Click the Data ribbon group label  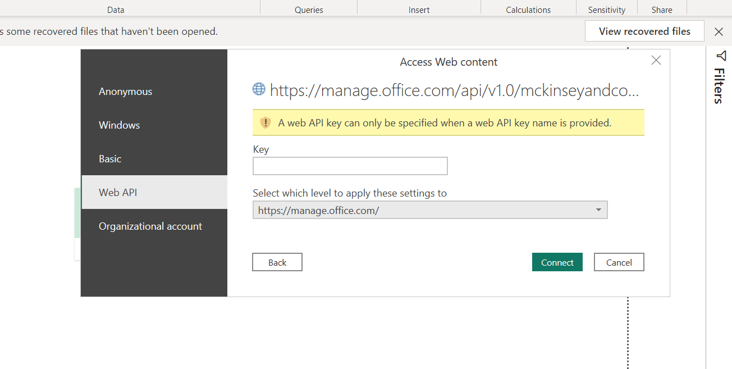coord(116,10)
